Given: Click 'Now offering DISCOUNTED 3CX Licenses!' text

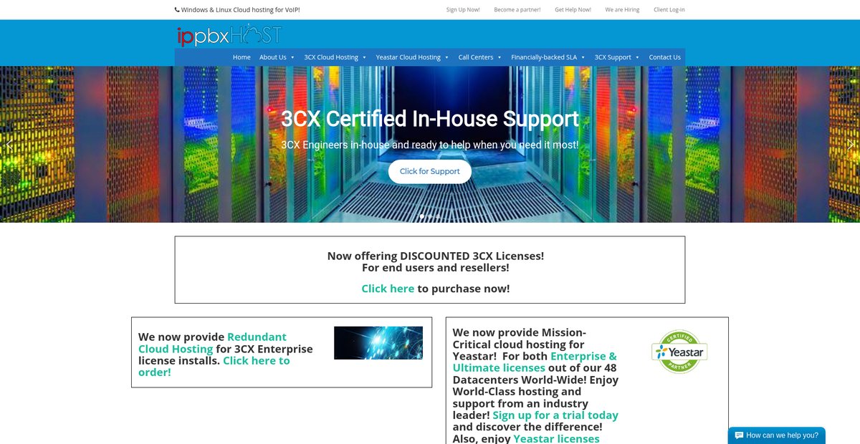Looking at the screenshot, I should tap(436, 256).
